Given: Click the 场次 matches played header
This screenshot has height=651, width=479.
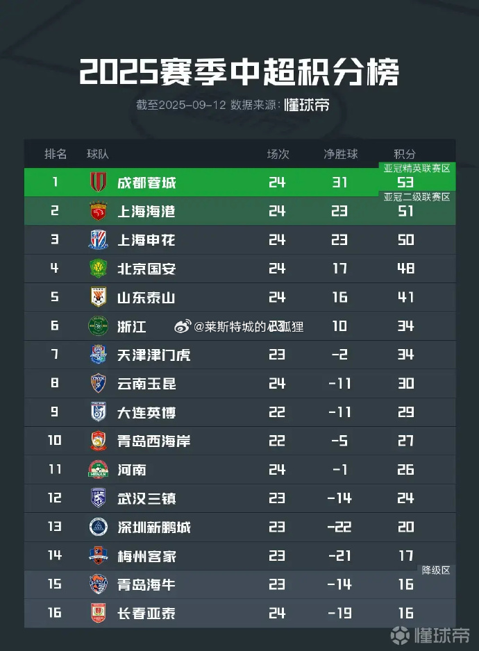Looking at the screenshot, I should click(x=278, y=154).
